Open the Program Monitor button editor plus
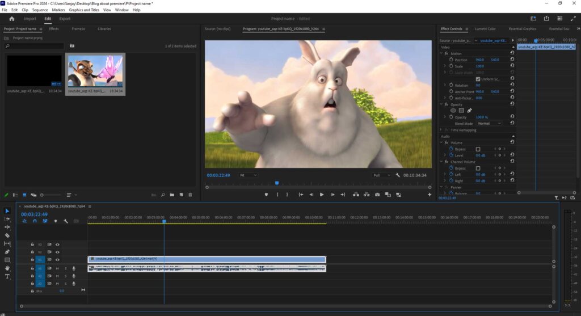Screen dimensions: 581x316 pos(430,195)
